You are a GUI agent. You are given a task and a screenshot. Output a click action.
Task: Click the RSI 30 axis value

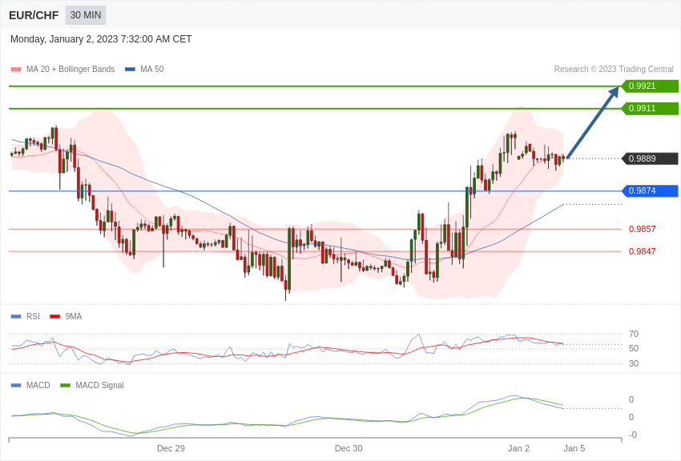(634, 363)
